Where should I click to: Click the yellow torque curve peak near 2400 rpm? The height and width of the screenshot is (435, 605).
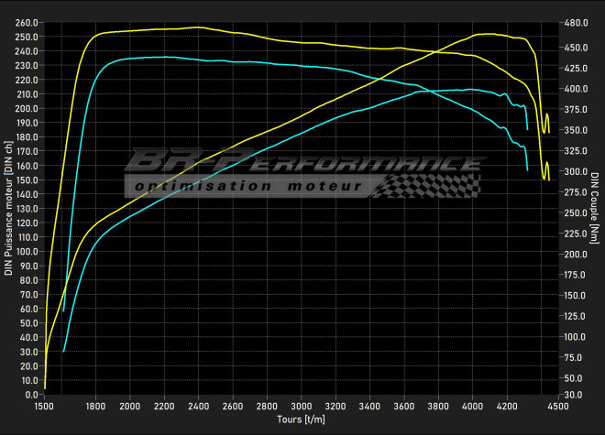(x=198, y=27)
